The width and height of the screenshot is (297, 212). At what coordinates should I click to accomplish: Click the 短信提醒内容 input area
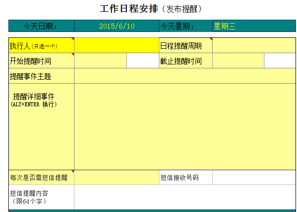[x=185, y=197]
